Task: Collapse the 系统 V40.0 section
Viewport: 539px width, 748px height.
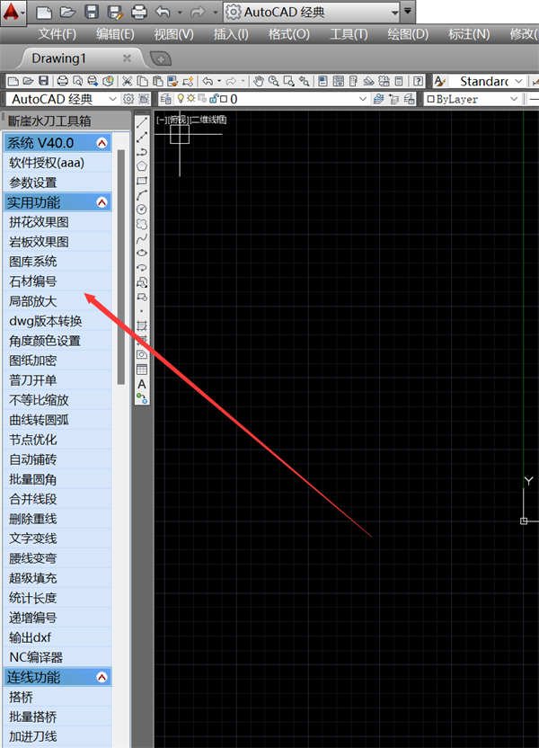Action: (x=102, y=143)
